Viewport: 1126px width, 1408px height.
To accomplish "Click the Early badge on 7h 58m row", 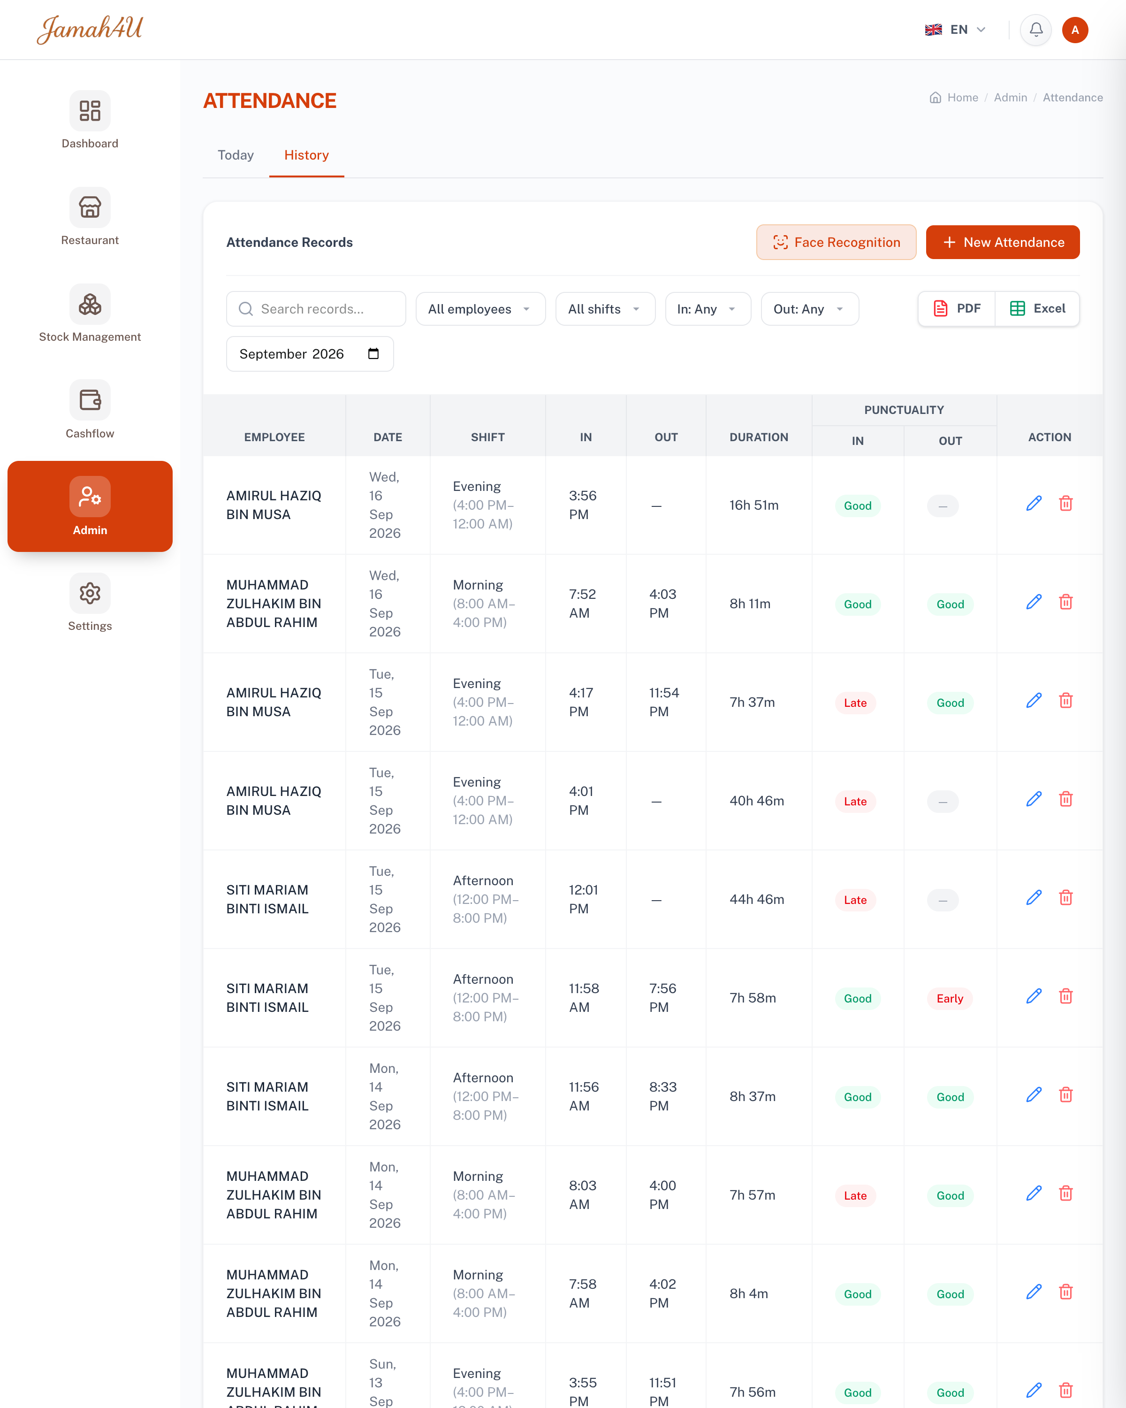I will (x=950, y=999).
